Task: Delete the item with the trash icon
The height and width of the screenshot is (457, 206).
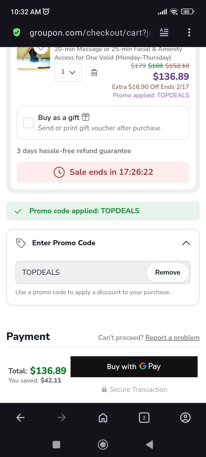Action: 94,73
